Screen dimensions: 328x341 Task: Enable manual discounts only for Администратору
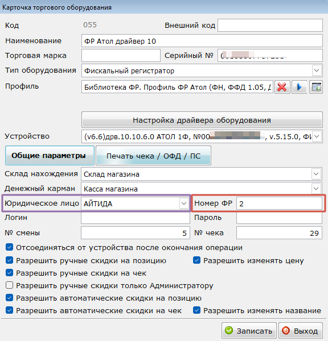[x=9, y=285]
